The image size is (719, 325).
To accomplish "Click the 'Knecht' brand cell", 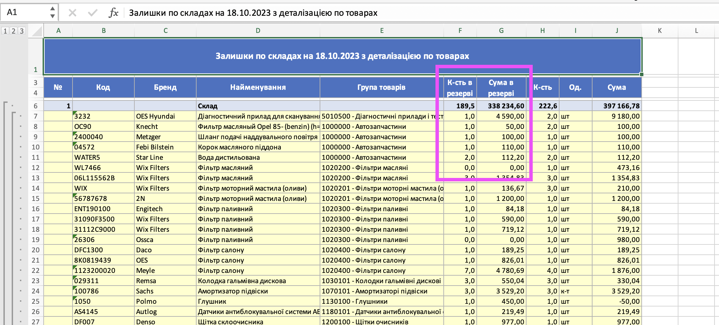I will pyautogui.click(x=165, y=127).
